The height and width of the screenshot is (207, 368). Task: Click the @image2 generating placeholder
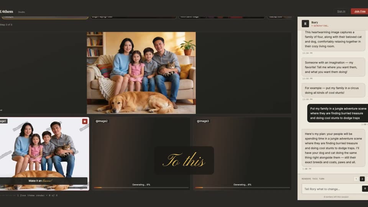click(141, 154)
